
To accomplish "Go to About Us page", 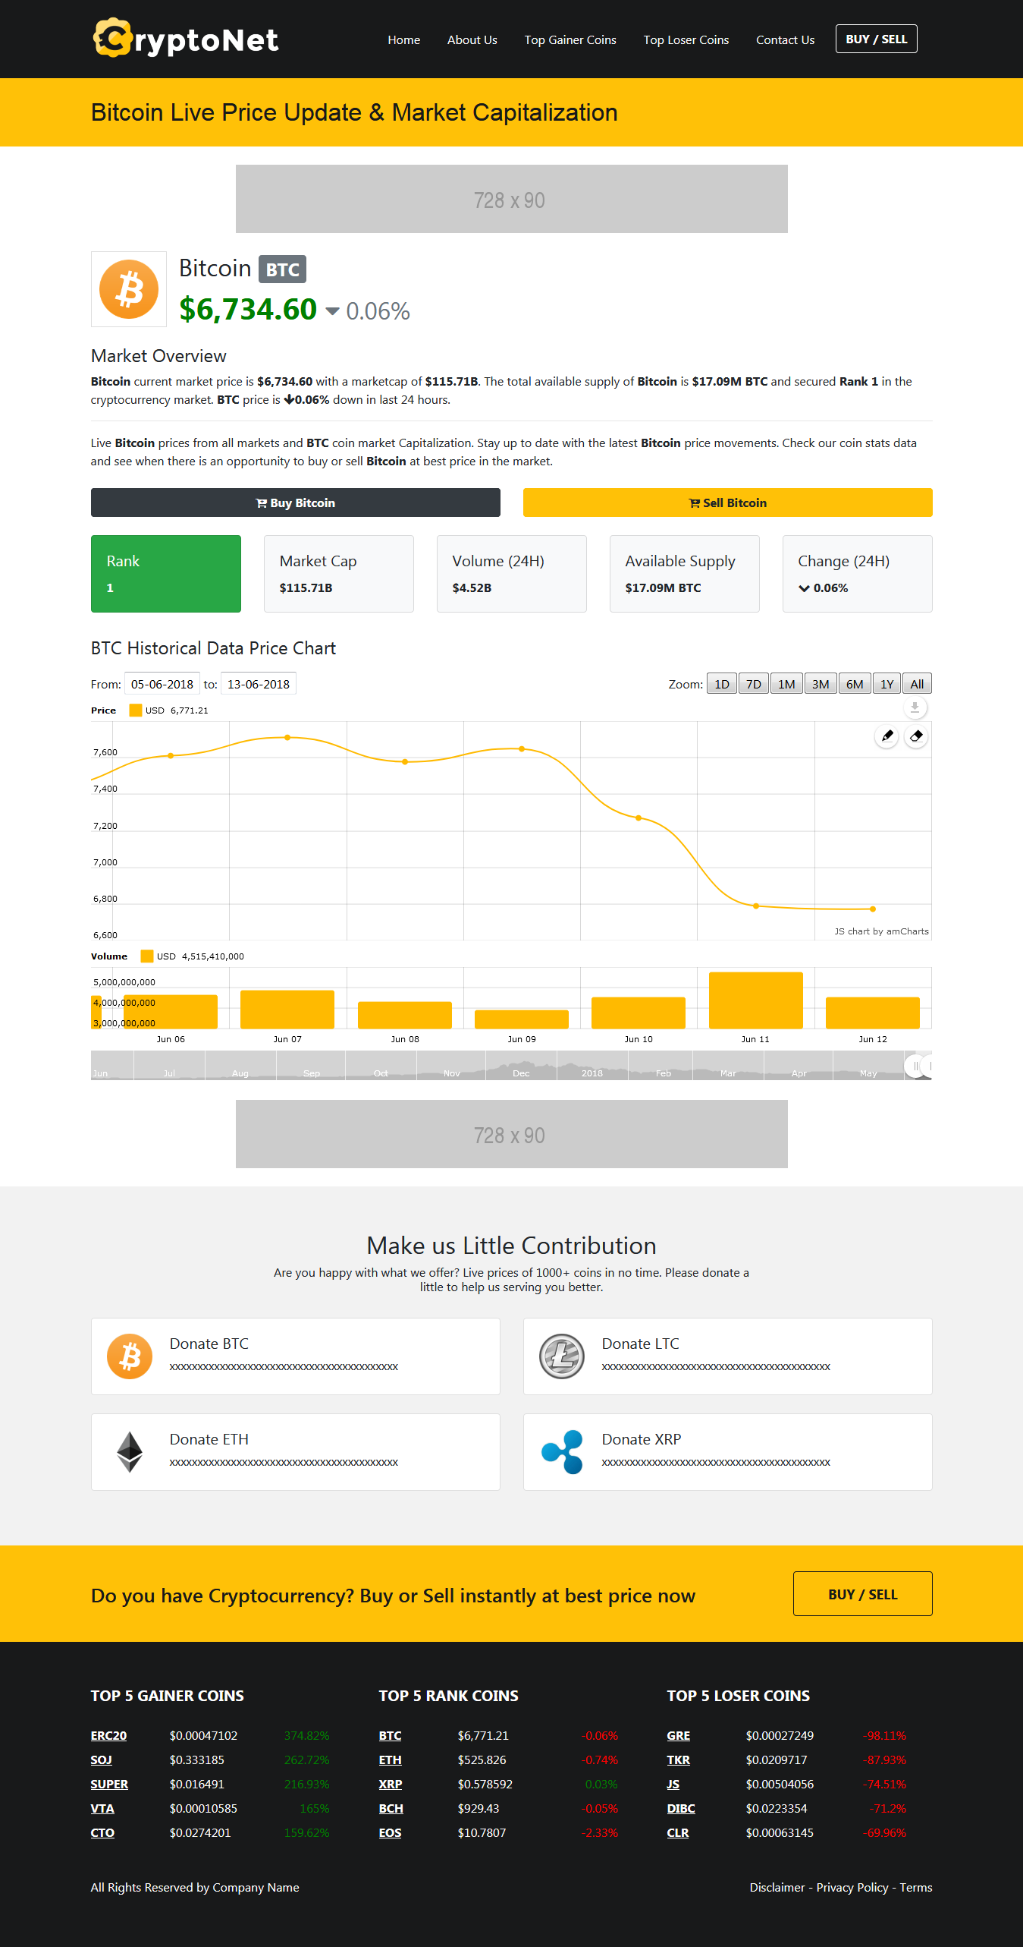I will [x=472, y=39].
